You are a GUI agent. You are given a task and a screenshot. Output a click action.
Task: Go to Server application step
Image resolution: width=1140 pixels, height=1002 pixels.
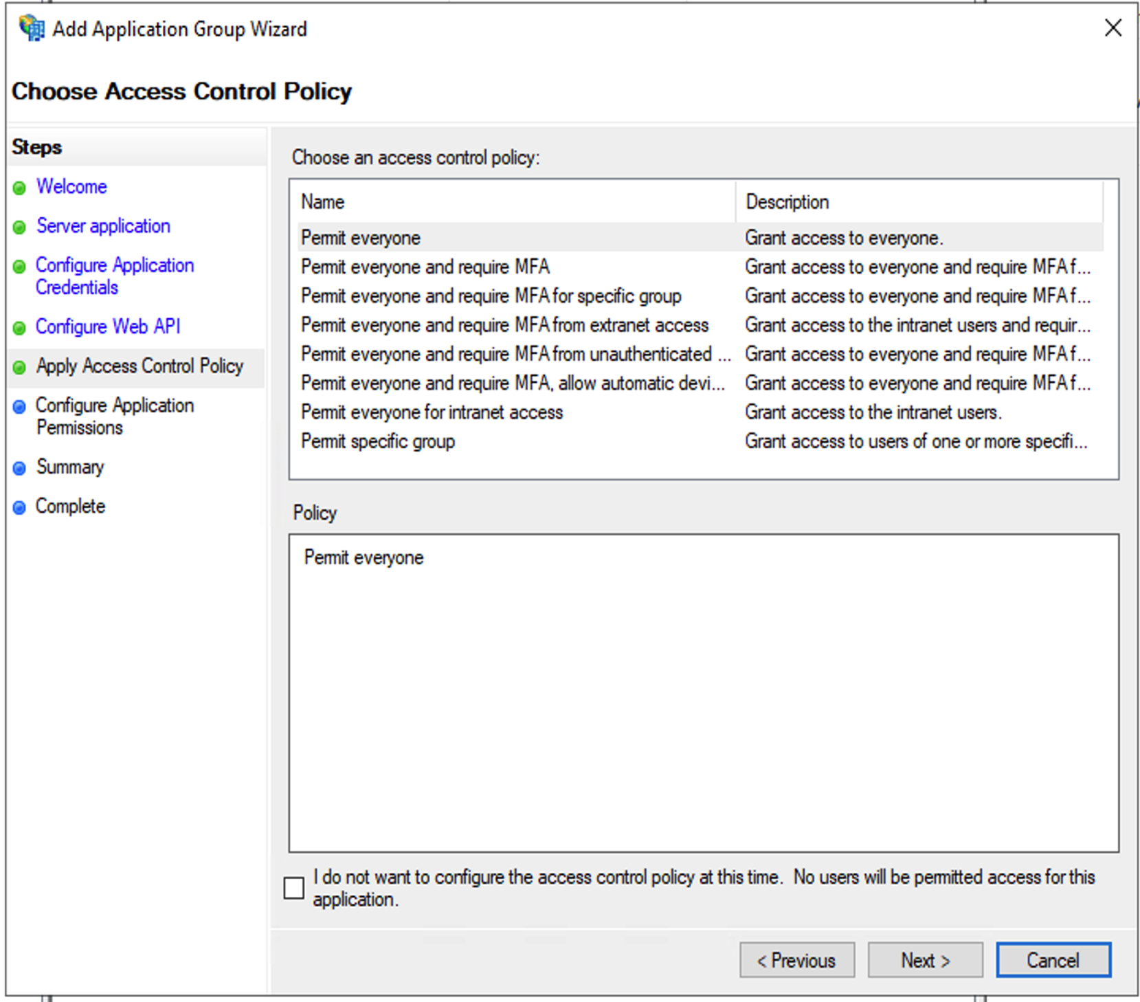pyautogui.click(x=103, y=226)
